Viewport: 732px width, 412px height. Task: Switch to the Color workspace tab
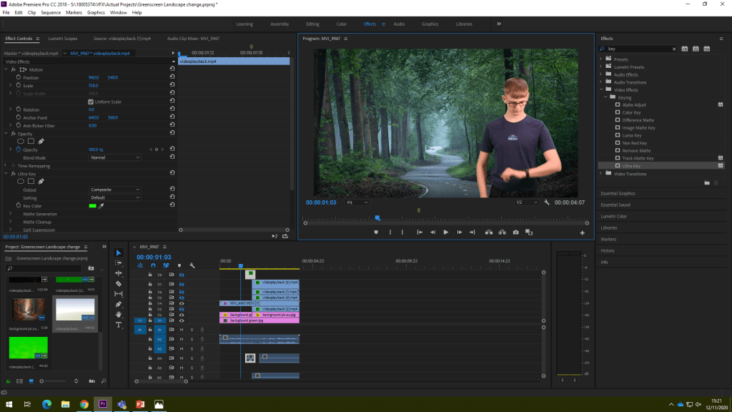point(342,24)
